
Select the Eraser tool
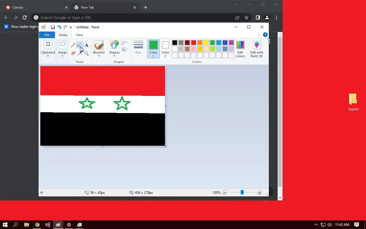(x=73, y=53)
